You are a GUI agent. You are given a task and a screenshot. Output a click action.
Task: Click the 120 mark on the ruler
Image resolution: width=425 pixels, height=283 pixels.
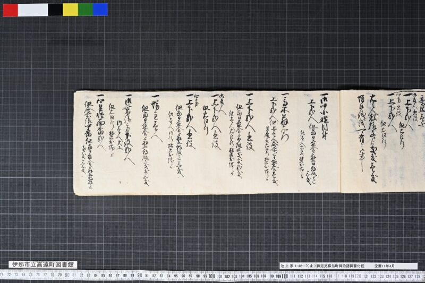pyautogui.click(x=358, y=276)
